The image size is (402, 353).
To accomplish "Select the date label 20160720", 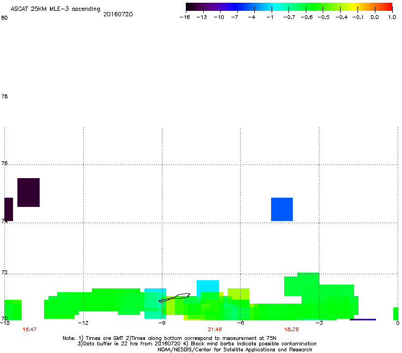I will 118,14.
